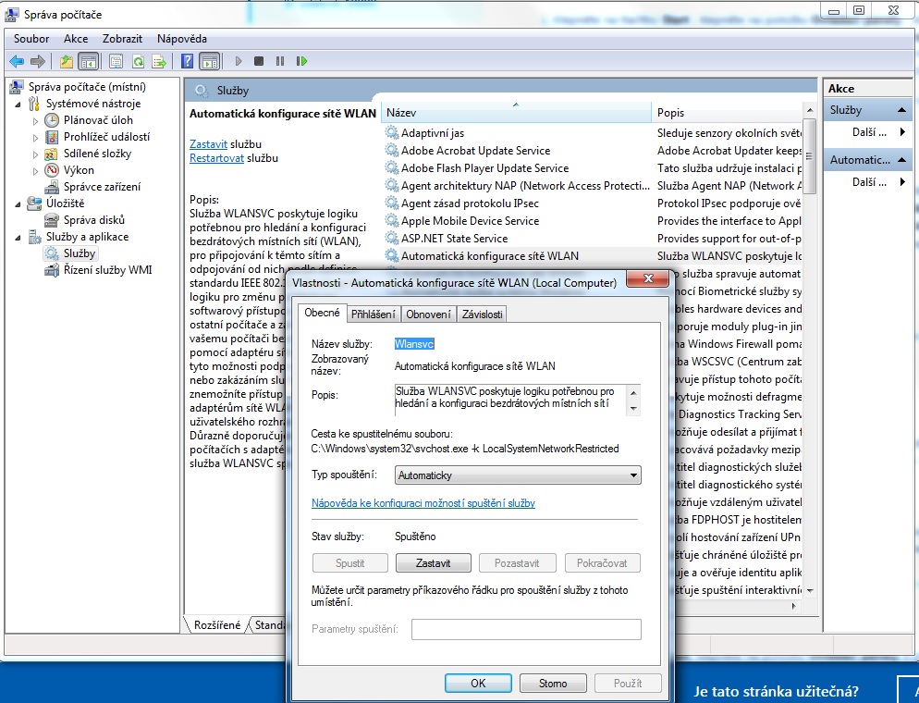Select Agent zásad protokolu IPsec row
This screenshot has height=703, width=919.
[592, 203]
